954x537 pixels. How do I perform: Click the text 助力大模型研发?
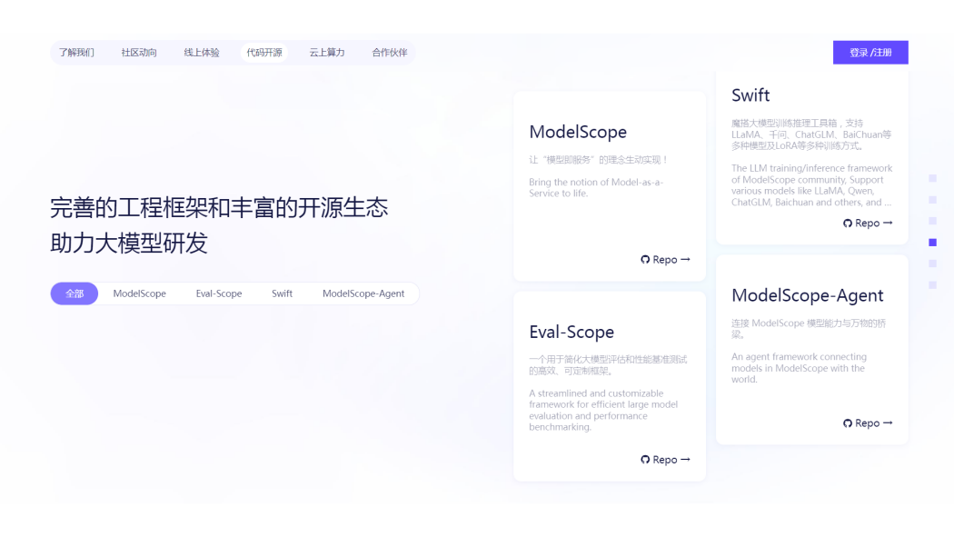[x=129, y=244]
